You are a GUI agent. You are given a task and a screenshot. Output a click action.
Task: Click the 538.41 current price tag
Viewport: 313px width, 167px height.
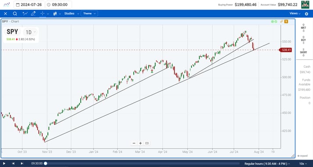click(x=285, y=50)
